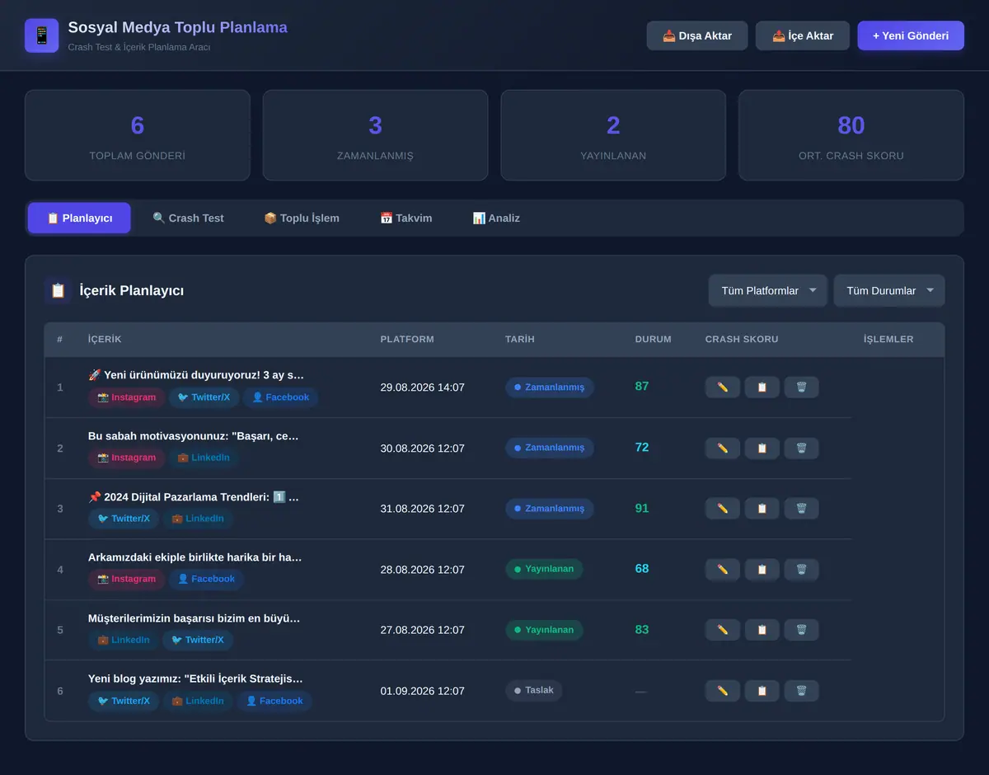The height and width of the screenshot is (775, 989).
Task: Switch to the Planlayıcı tab
Action: (79, 218)
